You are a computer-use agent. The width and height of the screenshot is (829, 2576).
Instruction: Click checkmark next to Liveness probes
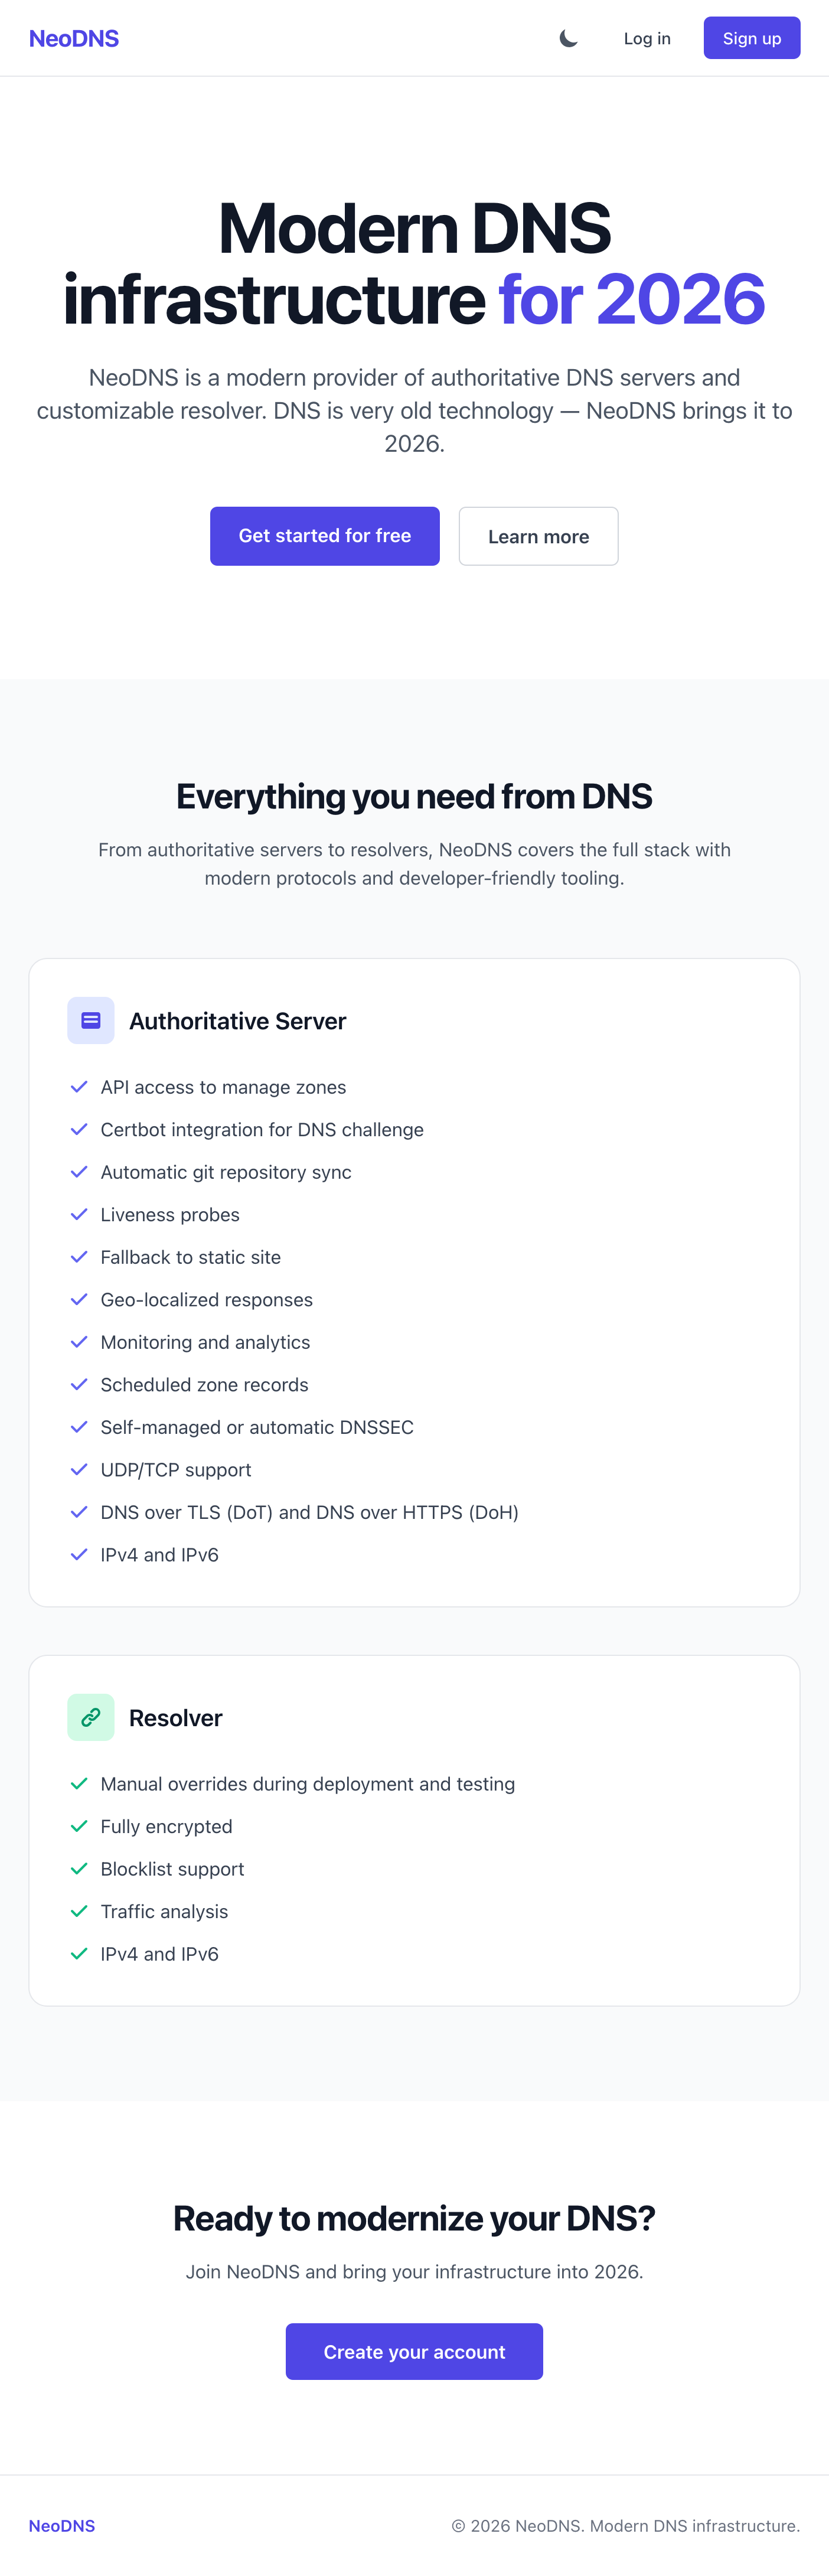[79, 1215]
